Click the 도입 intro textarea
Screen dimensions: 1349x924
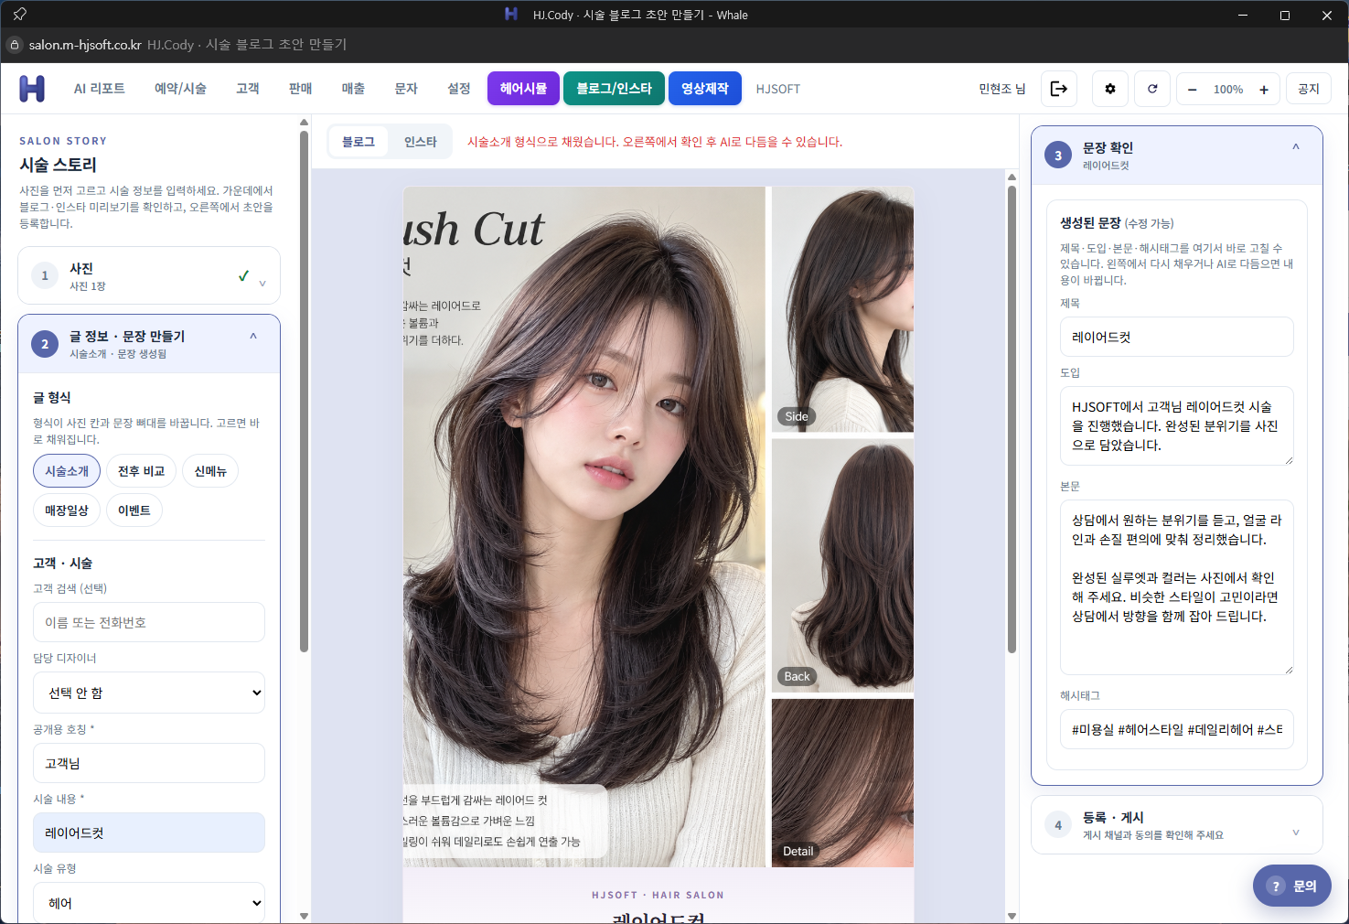[1176, 425]
